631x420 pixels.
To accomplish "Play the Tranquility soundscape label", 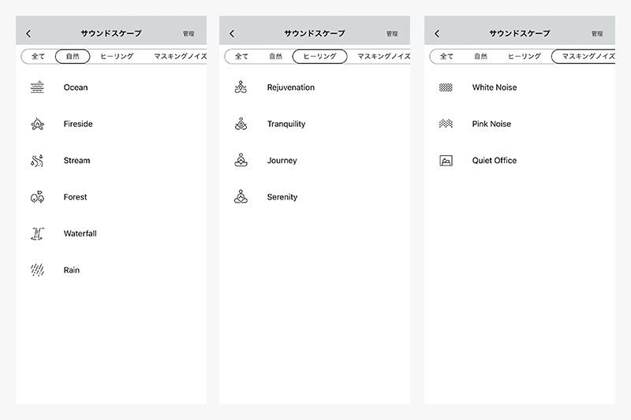I will [x=286, y=124].
